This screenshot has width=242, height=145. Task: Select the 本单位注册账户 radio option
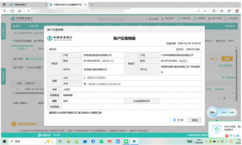tap(27, 59)
